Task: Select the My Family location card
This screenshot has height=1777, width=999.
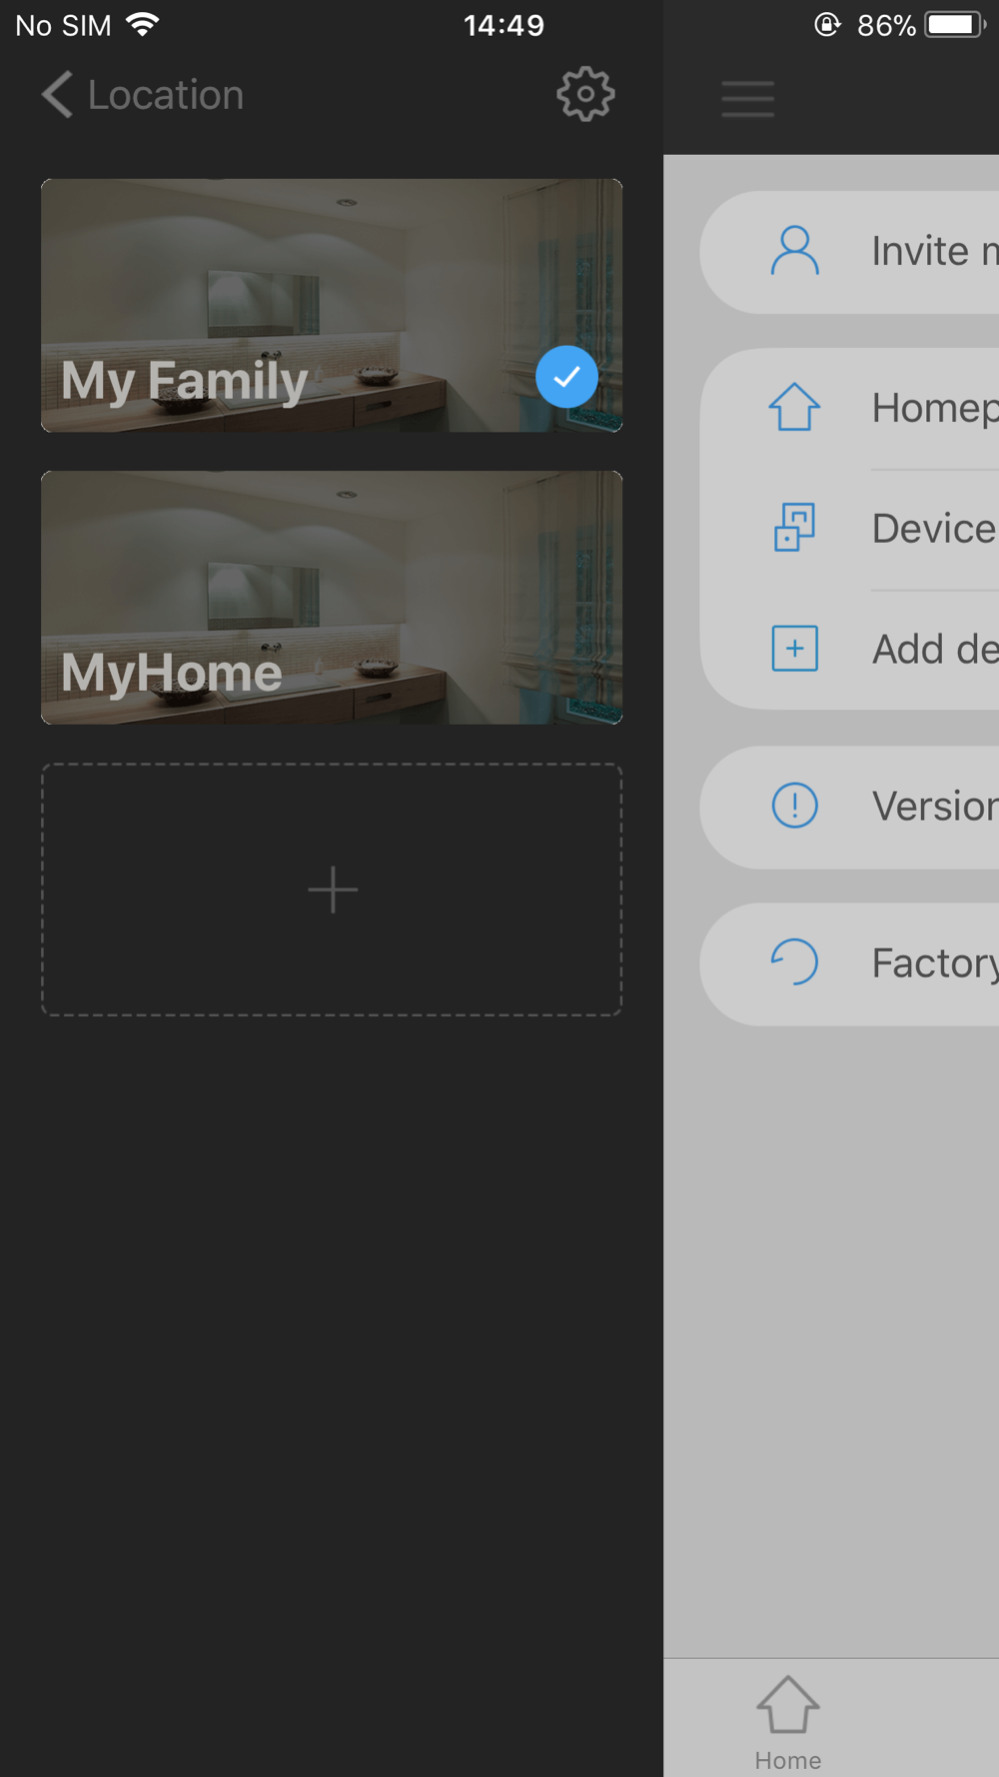Action: point(332,305)
